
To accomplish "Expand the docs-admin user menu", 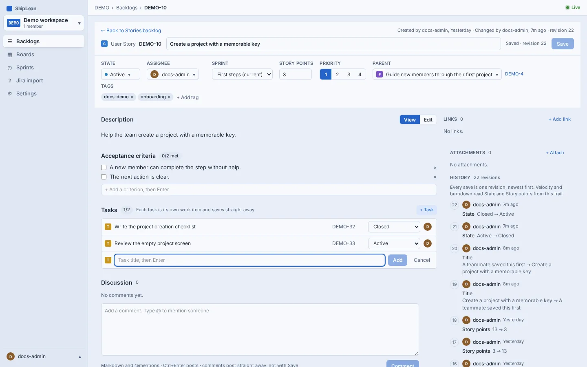I will (x=44, y=356).
